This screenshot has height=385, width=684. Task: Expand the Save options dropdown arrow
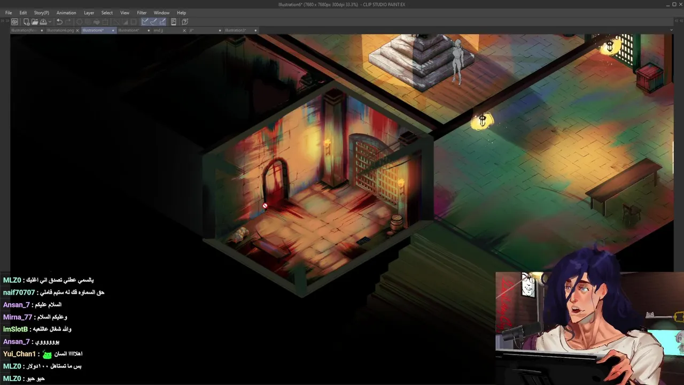(x=50, y=22)
